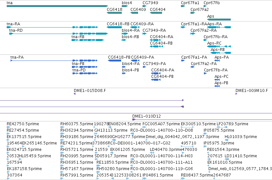Click the RH60375.5prime EST label
Viewport: 272px width, 180px height.
click(x=77, y=124)
